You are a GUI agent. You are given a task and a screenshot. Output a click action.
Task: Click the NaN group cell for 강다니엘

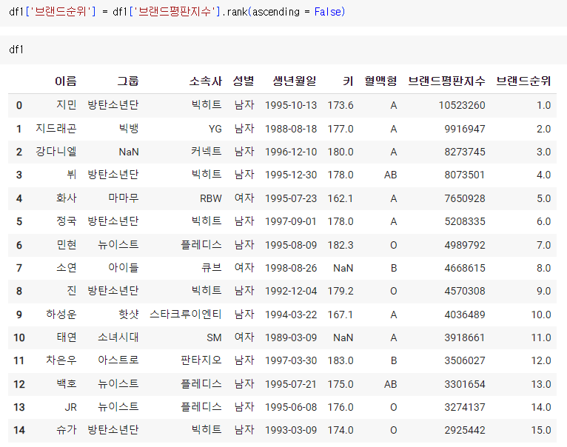point(128,152)
